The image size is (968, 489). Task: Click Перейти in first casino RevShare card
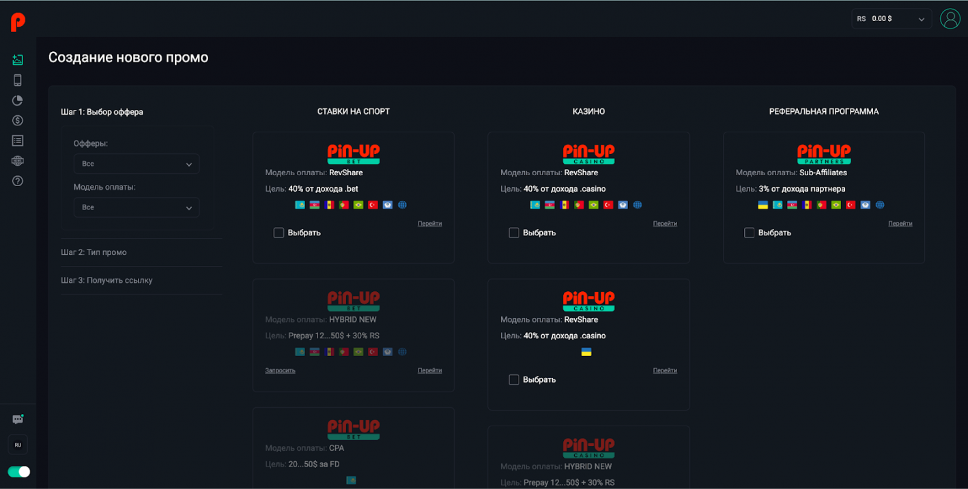point(665,224)
